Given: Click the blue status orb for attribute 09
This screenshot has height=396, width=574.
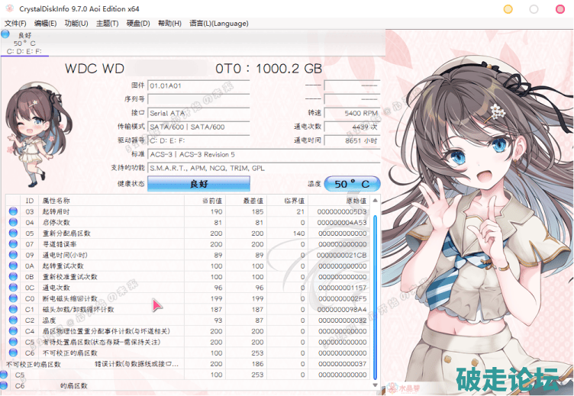Looking at the screenshot, I should pyautogui.click(x=12, y=255).
